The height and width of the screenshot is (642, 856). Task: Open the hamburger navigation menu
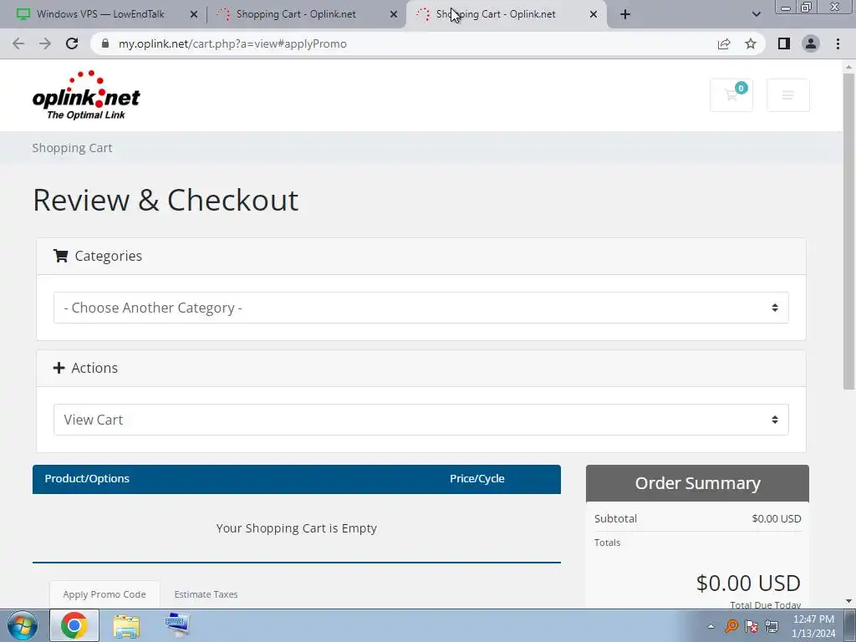787,95
